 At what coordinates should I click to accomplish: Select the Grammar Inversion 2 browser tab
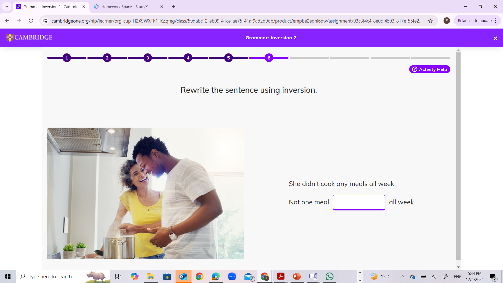pos(51,7)
